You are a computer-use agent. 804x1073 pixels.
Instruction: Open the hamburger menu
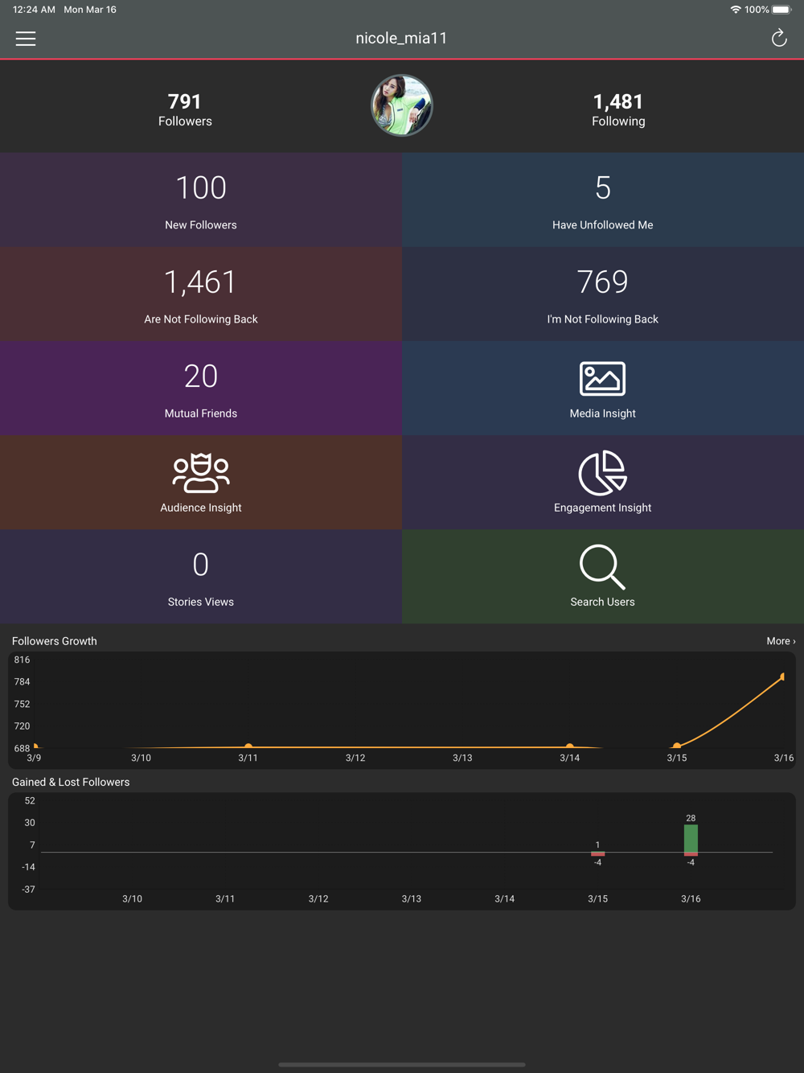pyautogui.click(x=26, y=39)
